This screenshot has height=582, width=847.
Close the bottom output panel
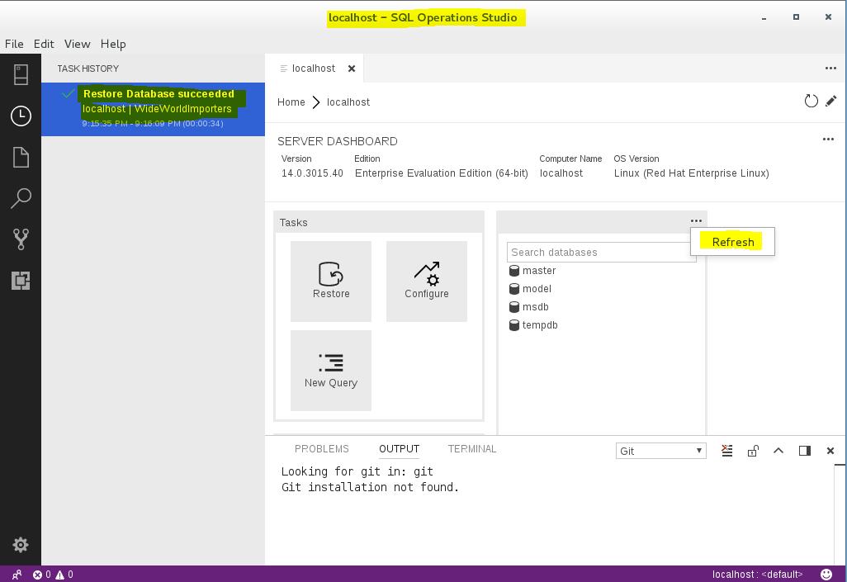[x=830, y=451]
